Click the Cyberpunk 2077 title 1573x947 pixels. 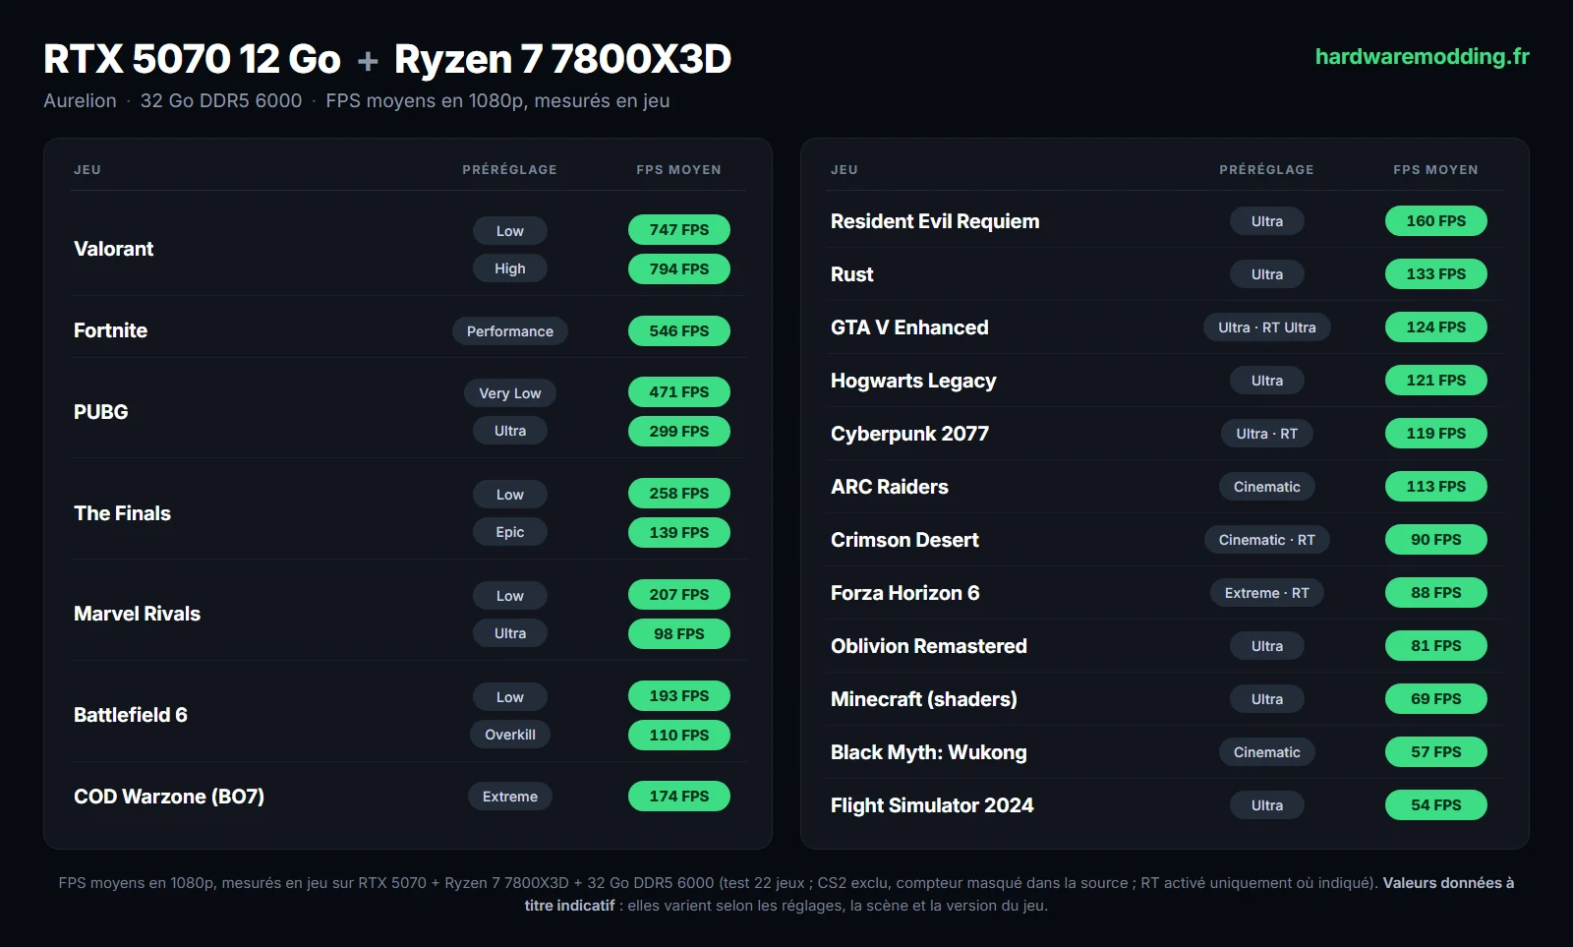pyautogui.click(x=909, y=434)
